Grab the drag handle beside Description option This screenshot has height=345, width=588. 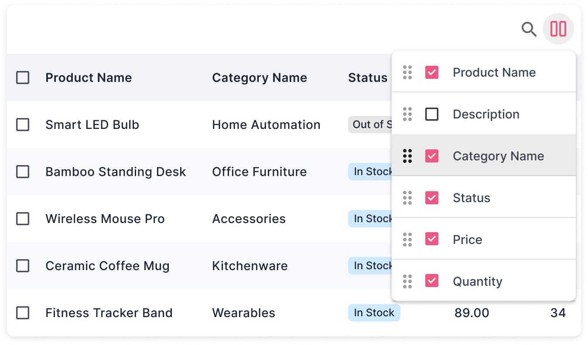point(407,114)
